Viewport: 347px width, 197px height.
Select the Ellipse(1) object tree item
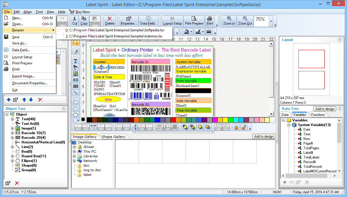click(x=29, y=161)
